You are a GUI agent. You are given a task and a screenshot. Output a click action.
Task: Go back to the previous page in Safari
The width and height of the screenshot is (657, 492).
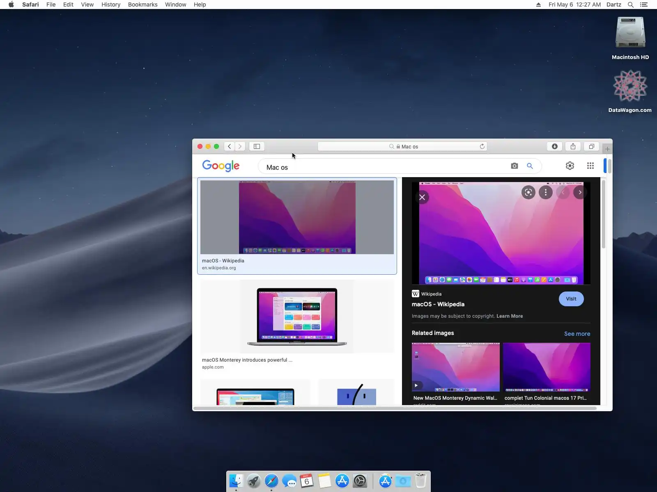click(x=230, y=146)
